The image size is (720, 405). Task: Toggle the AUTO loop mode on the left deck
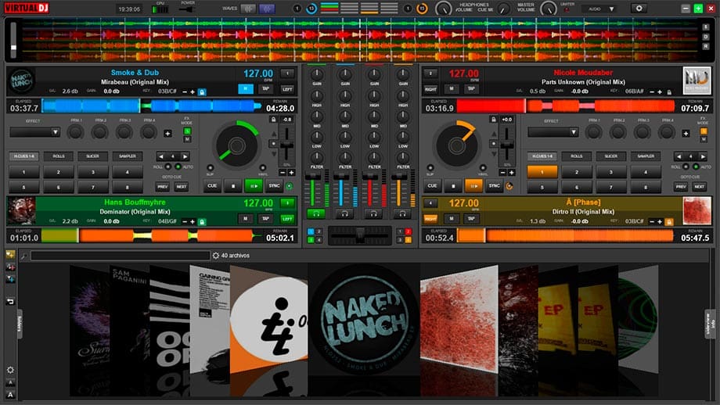[x=178, y=167]
